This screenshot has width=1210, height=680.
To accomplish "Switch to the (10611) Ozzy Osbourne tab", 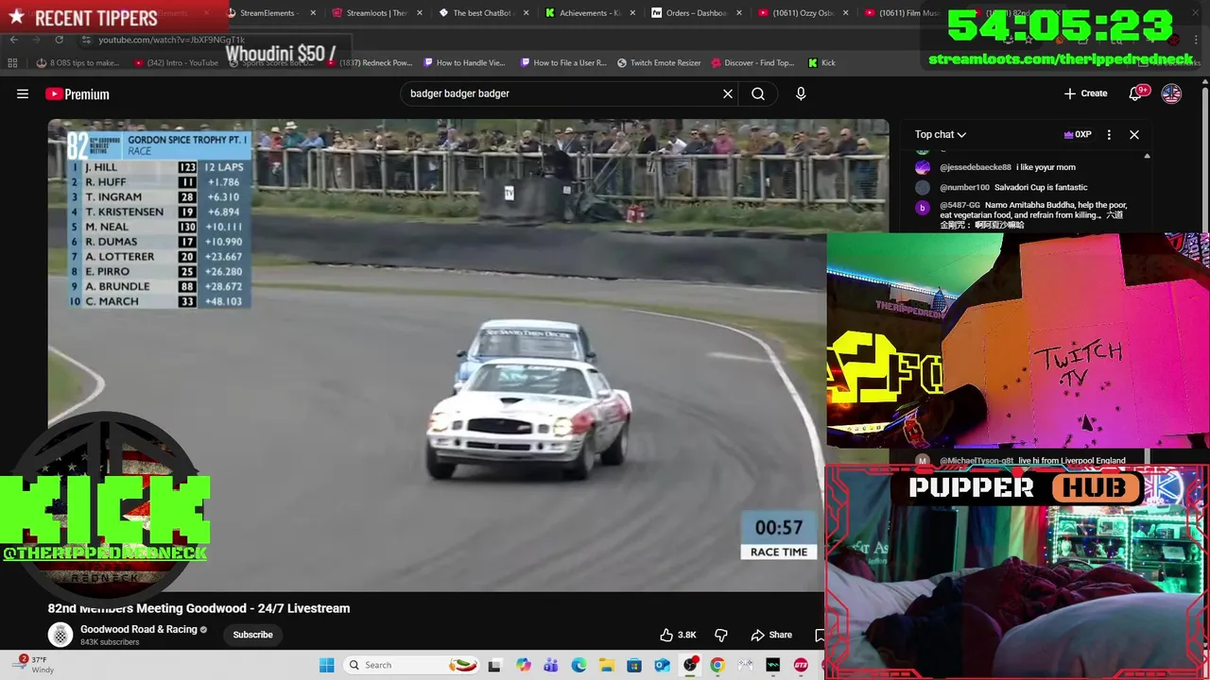I will 802,13.
